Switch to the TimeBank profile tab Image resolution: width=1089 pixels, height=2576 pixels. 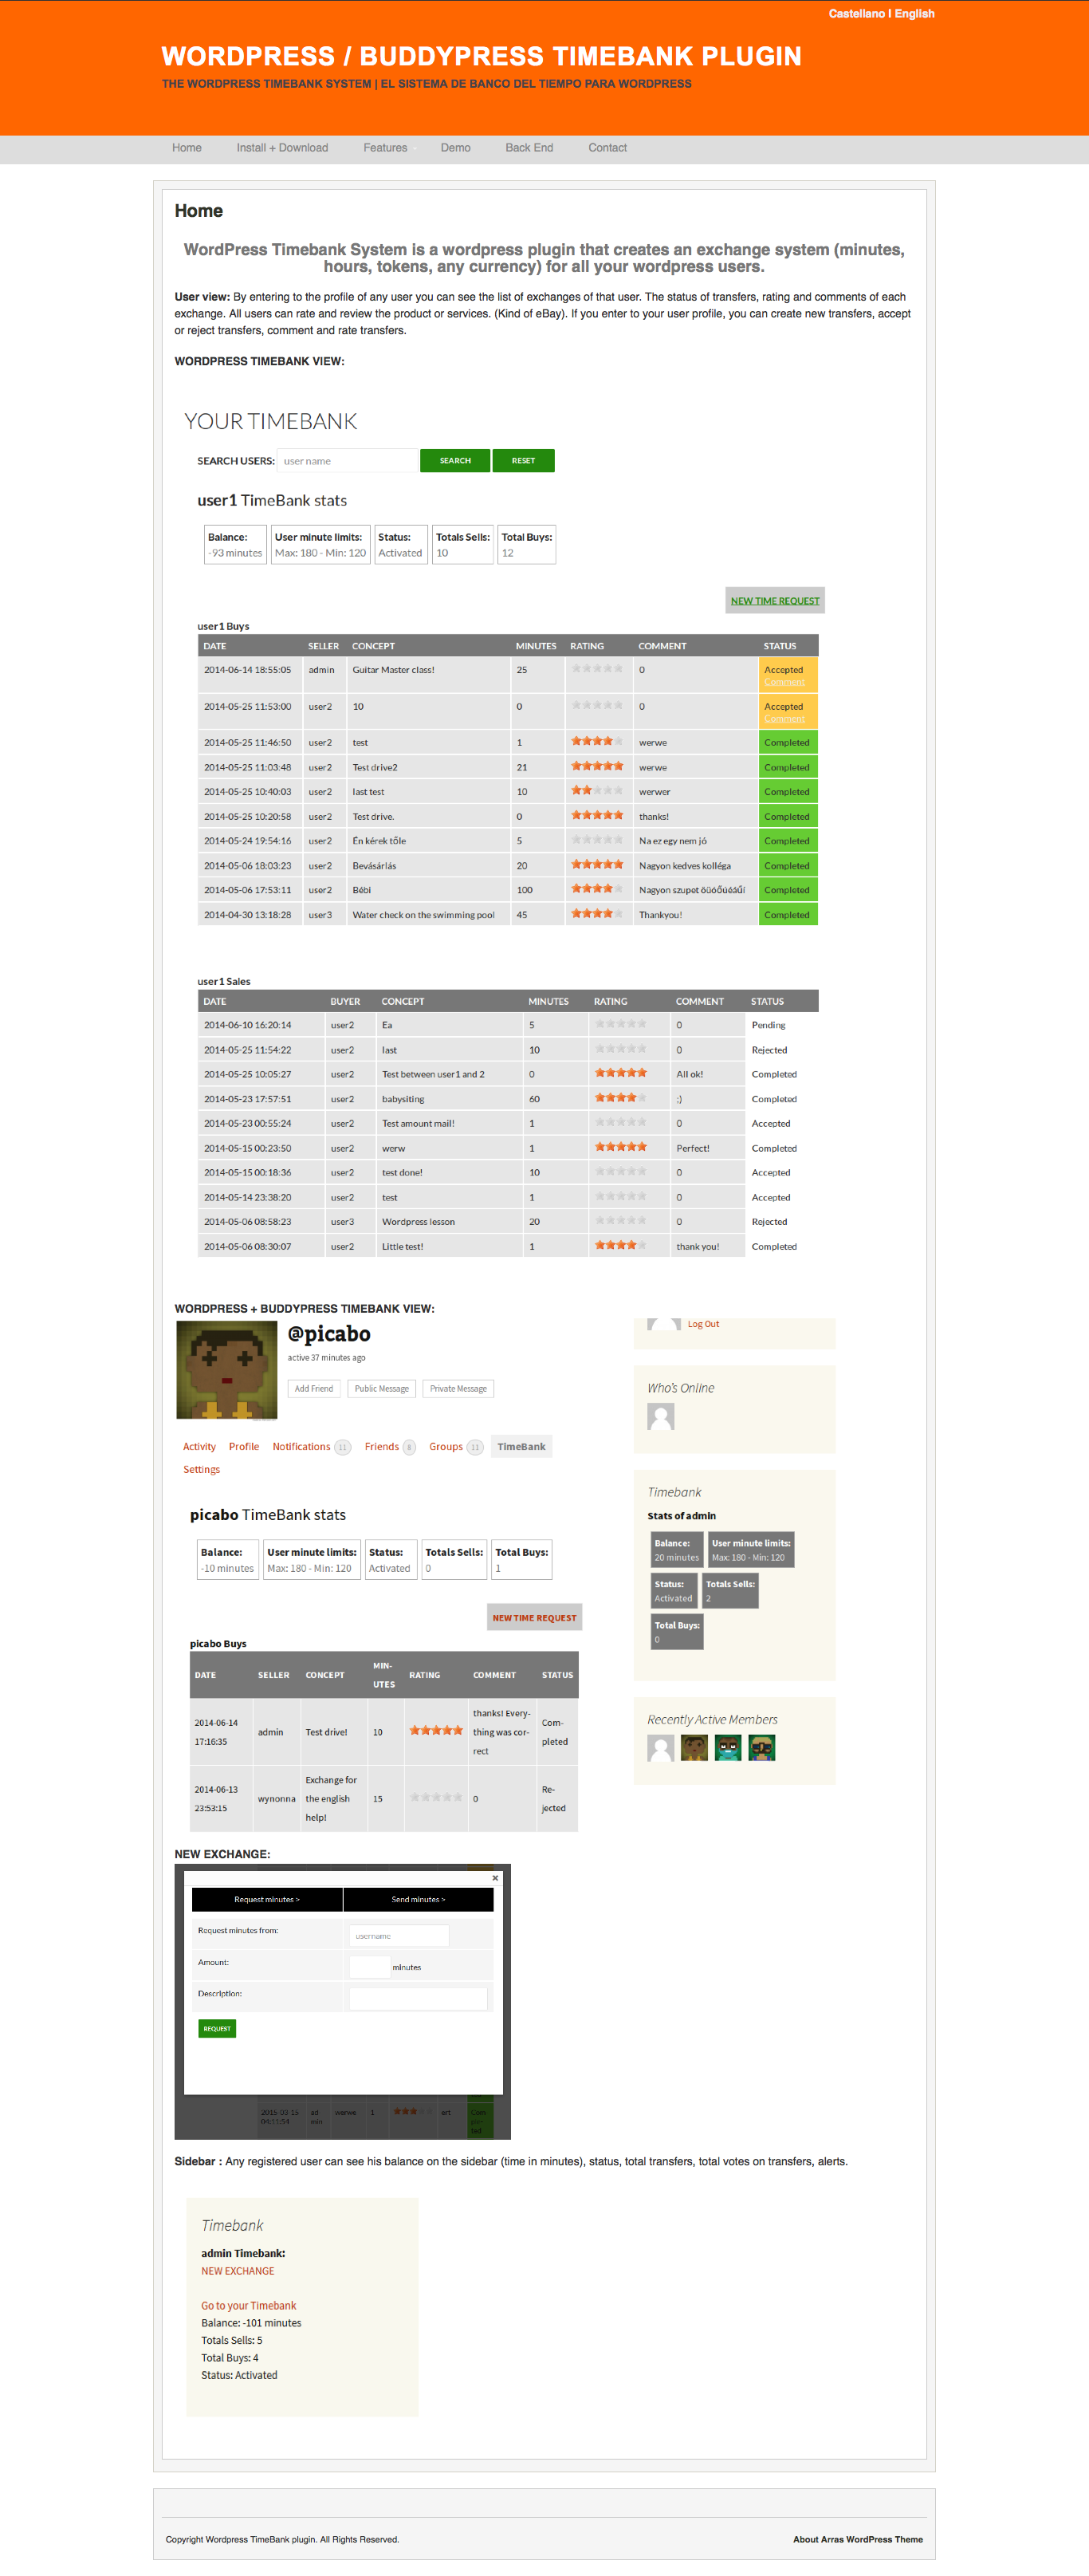[521, 1447]
